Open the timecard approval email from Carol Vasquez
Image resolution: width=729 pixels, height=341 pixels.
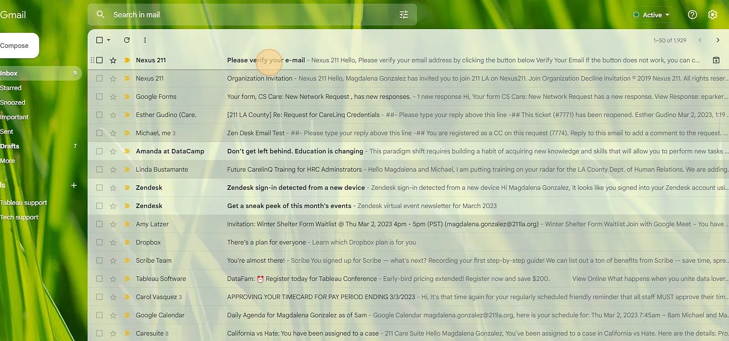tap(408, 297)
